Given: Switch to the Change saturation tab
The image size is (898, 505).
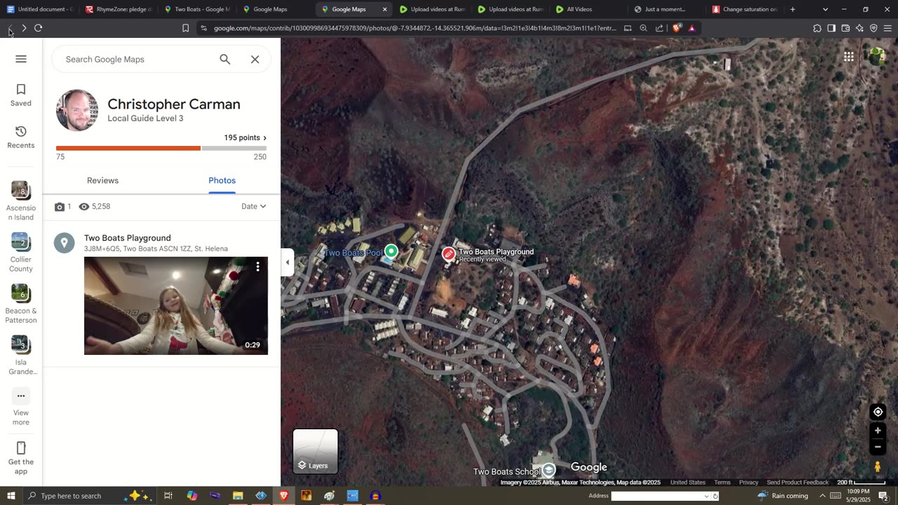Looking at the screenshot, I should pyautogui.click(x=745, y=9).
